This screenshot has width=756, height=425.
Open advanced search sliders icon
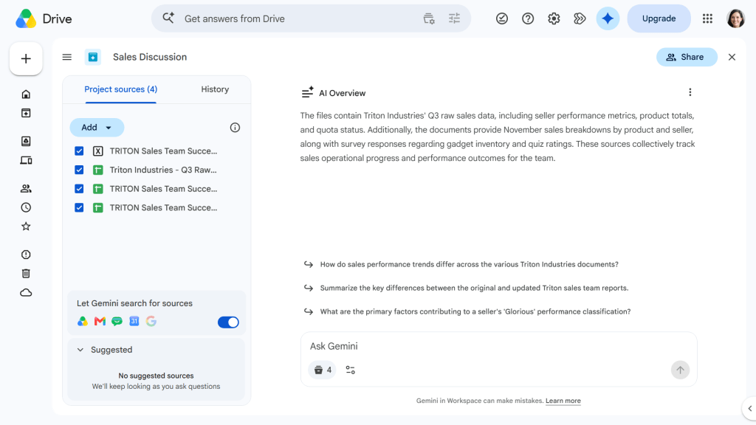coord(454,18)
